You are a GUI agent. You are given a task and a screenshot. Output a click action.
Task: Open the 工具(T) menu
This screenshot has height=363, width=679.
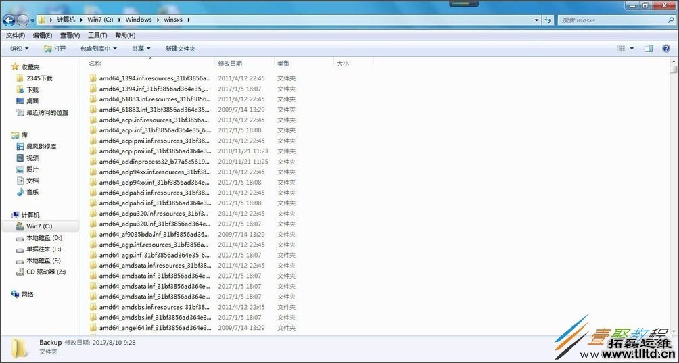pyautogui.click(x=97, y=35)
